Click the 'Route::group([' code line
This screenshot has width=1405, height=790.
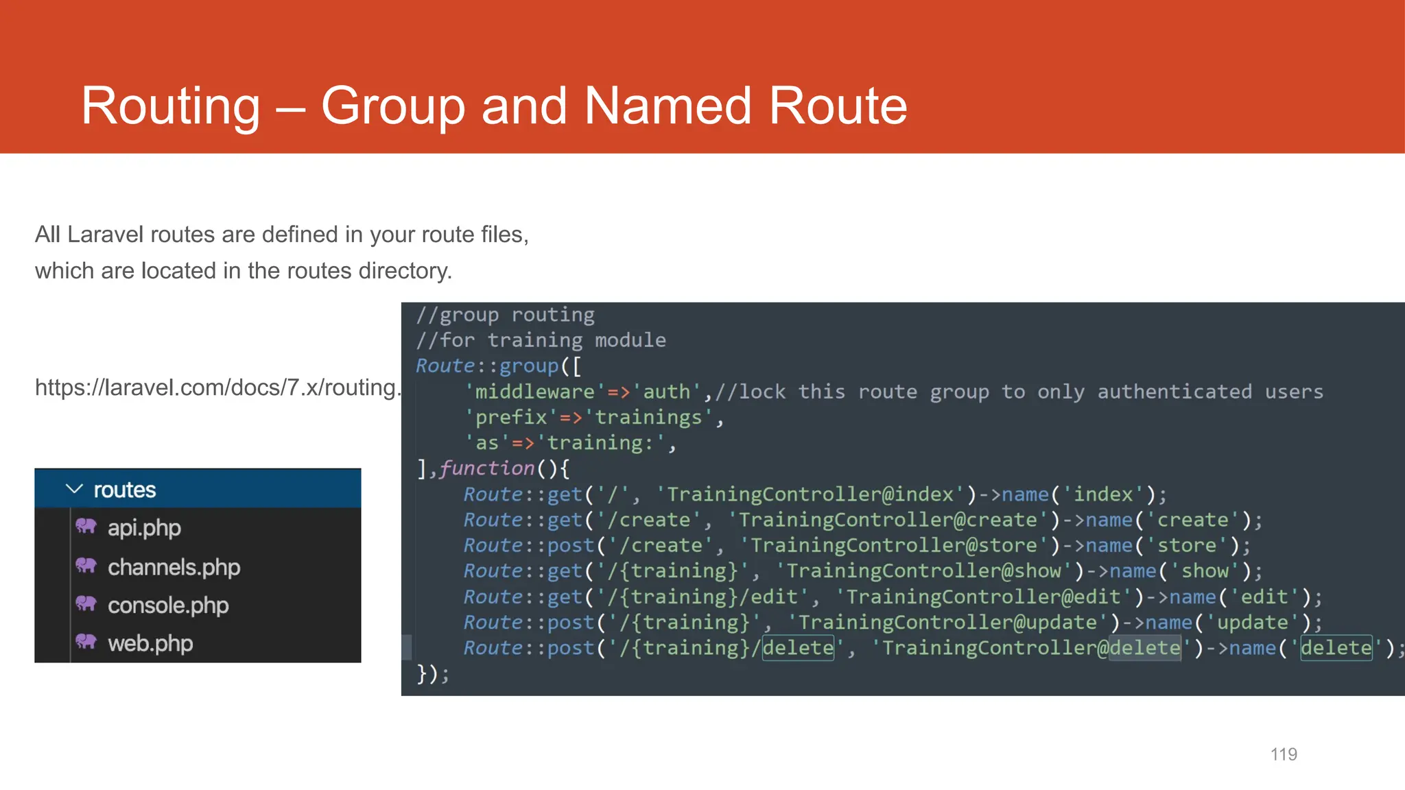(499, 366)
